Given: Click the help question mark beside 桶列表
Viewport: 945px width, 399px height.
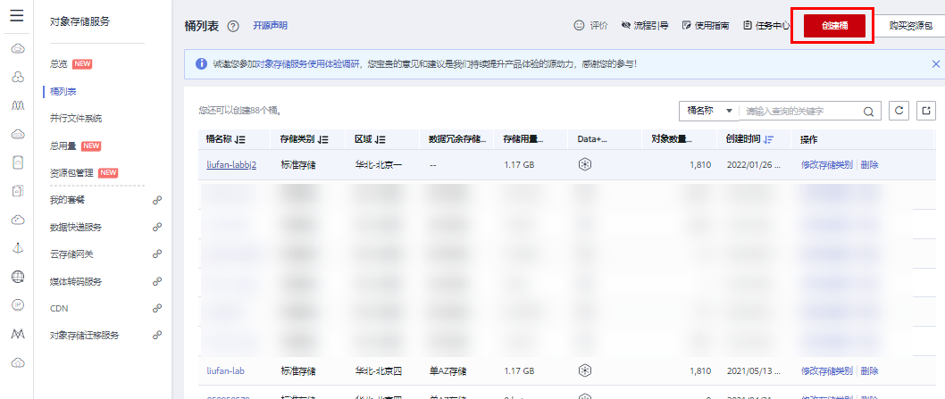Looking at the screenshot, I should click(x=233, y=26).
